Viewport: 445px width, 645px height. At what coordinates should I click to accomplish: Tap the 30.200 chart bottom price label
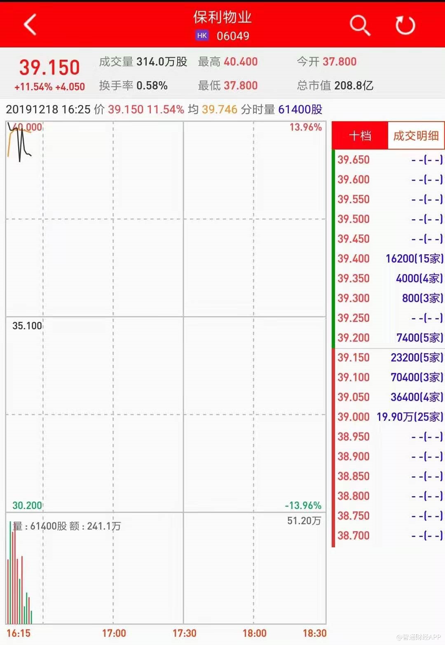(x=27, y=505)
